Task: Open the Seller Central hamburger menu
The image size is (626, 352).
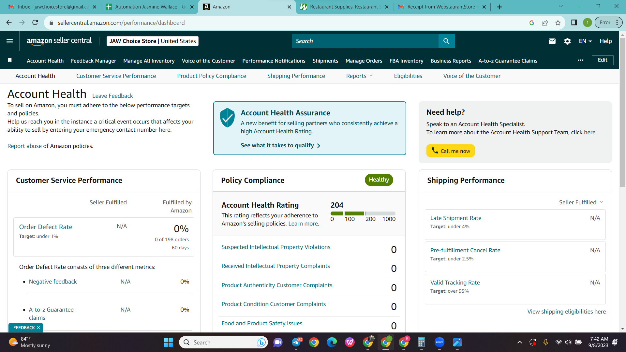Action: 9,41
